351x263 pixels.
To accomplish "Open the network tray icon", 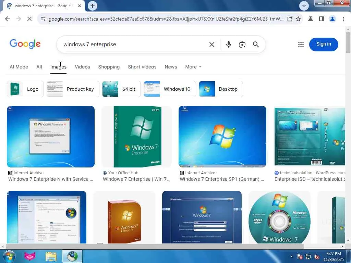I will pyautogui.click(x=308, y=256).
